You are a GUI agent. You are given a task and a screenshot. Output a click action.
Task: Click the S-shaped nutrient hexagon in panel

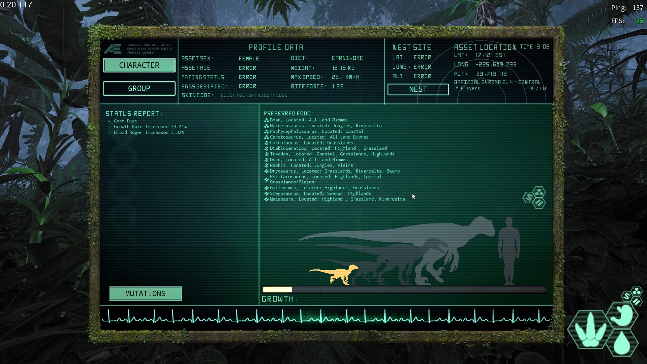pyautogui.click(x=529, y=198)
